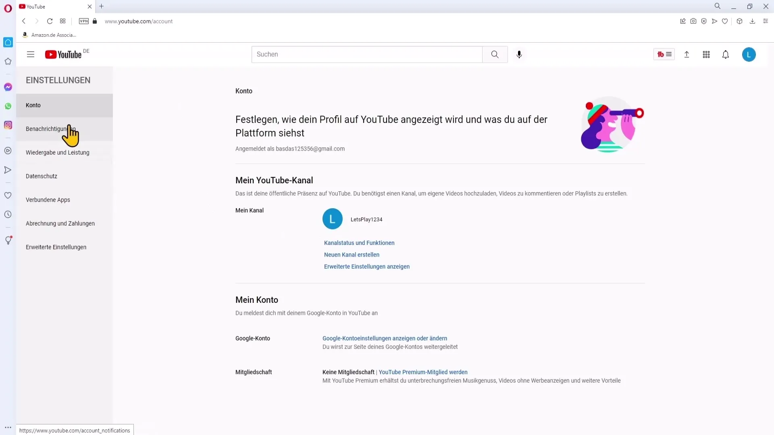Click the VPN shield icon in address bar
The height and width of the screenshot is (435, 774).
(83, 21)
